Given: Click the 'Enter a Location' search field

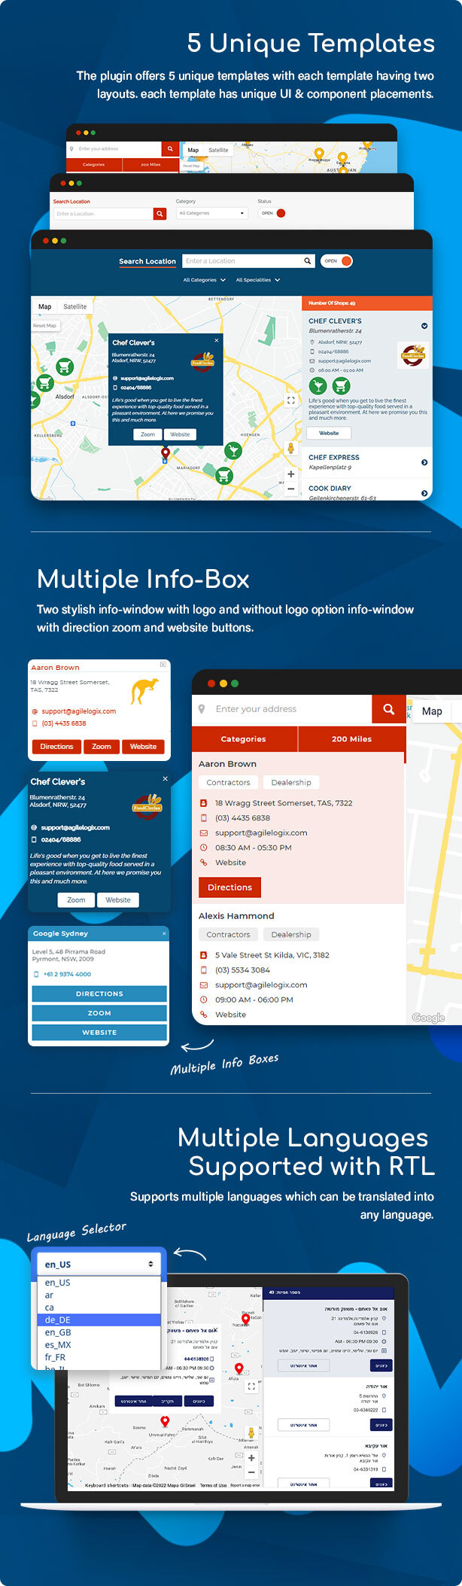Looking at the screenshot, I should [242, 261].
